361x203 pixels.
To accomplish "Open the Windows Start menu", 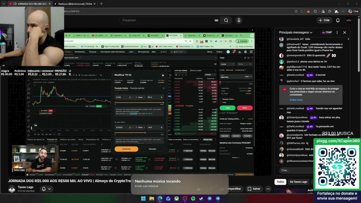I will (x=143, y=198).
